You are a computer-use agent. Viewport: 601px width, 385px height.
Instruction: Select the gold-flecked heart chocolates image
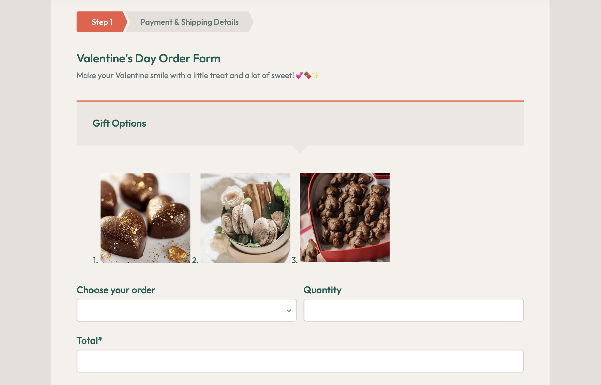tap(145, 218)
